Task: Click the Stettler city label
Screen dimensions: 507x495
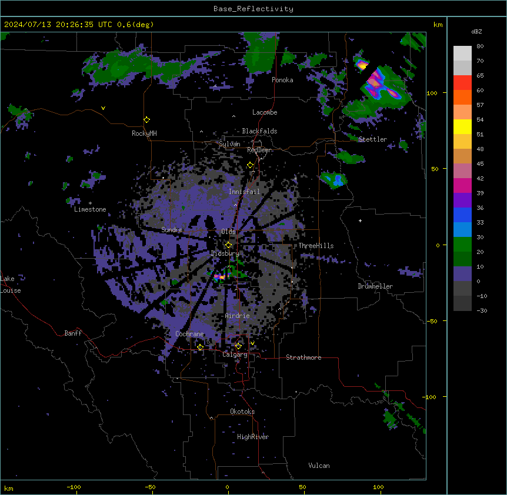Action: 373,139
